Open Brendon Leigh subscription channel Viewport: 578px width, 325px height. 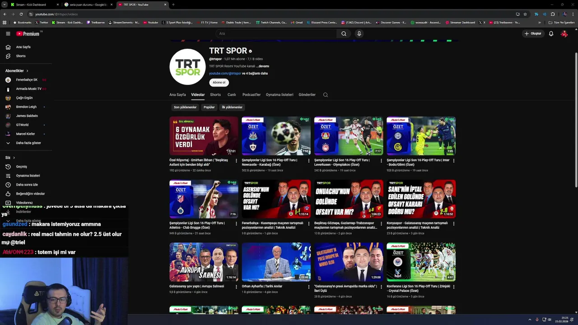(26, 107)
